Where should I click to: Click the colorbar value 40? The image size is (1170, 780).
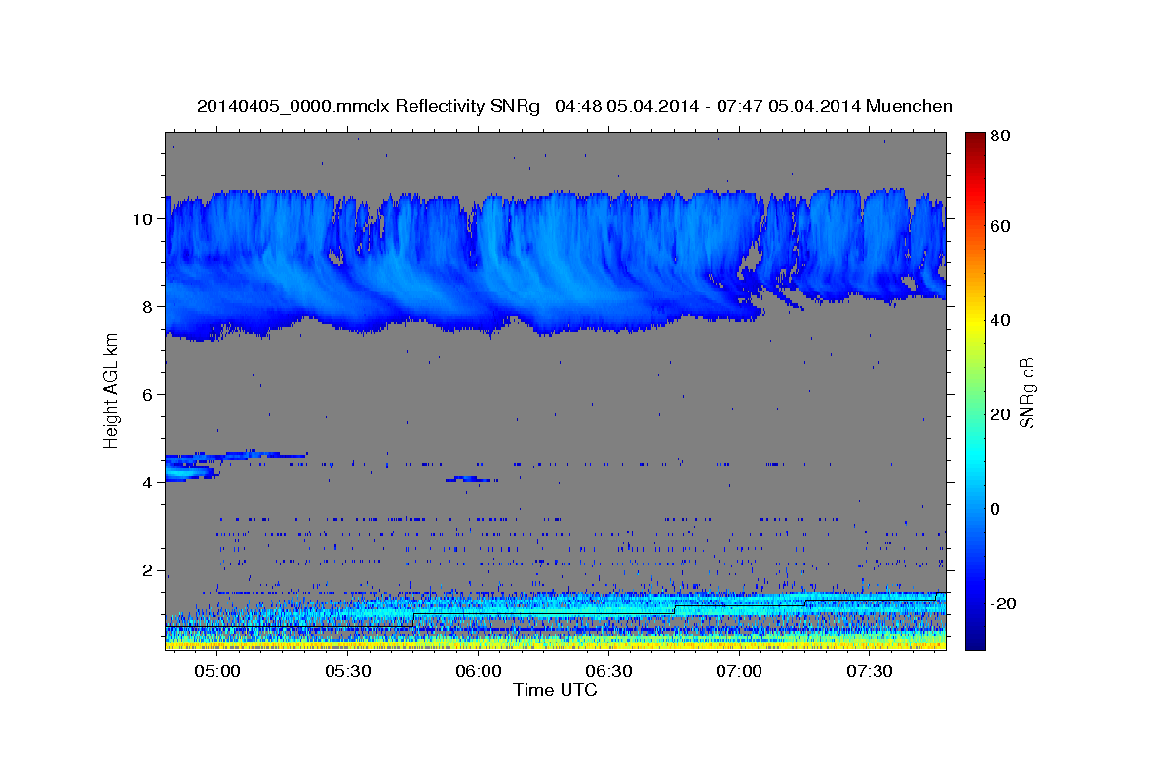point(999,320)
